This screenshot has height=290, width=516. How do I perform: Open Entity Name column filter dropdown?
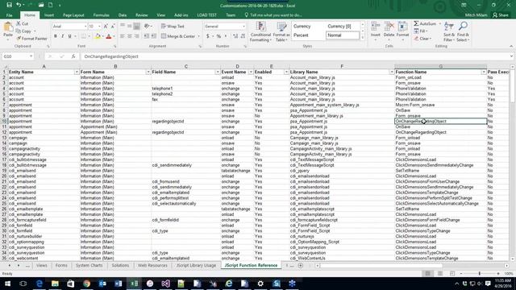coord(77,72)
